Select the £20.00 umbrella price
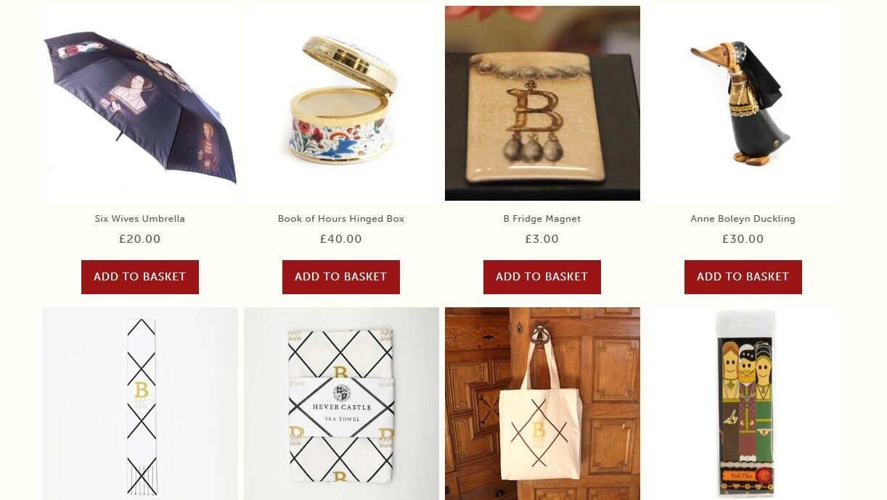 click(x=140, y=239)
